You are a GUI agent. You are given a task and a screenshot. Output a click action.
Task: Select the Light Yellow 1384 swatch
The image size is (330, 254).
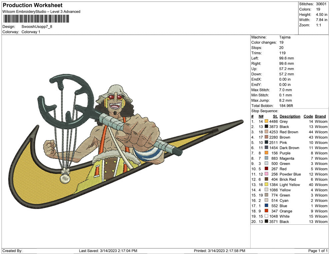click(x=266, y=184)
